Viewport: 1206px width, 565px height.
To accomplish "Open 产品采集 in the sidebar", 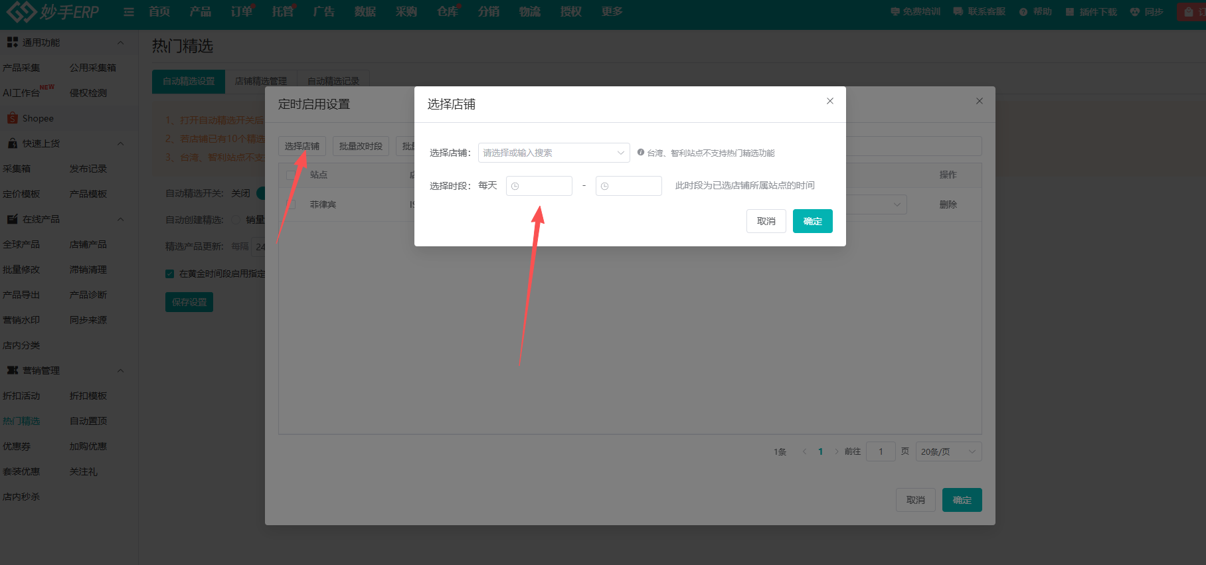I will click(21, 68).
